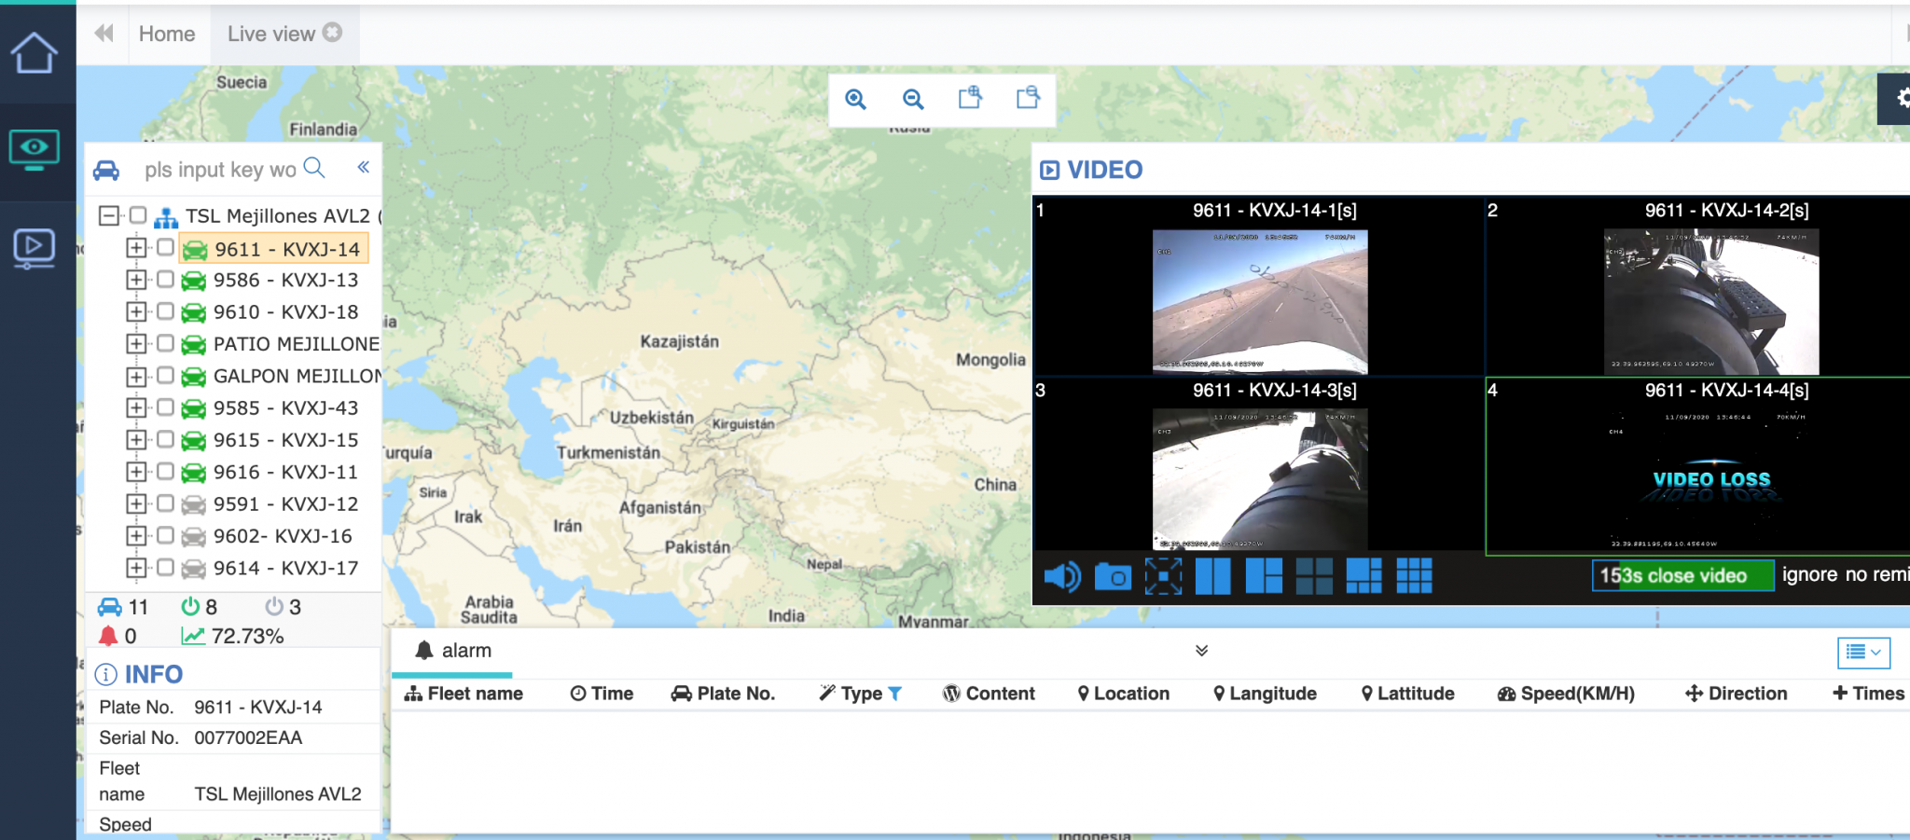
Task: Check the PATIO MEJILLONES checkbox
Action: point(165,343)
